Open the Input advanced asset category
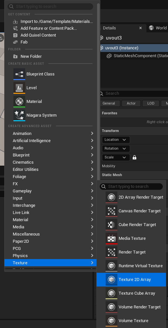The image size is (168, 328). 50,198
